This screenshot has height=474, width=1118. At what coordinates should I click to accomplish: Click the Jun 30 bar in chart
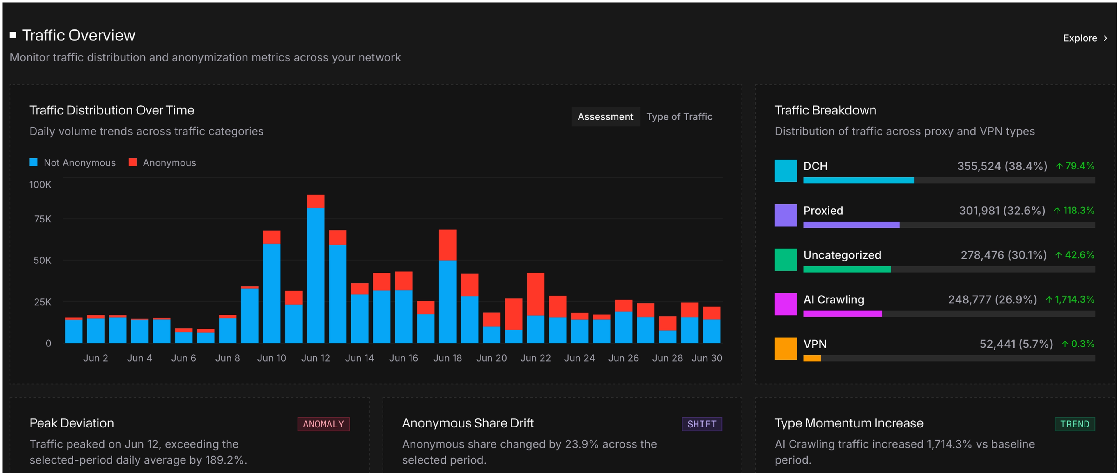[711, 325]
